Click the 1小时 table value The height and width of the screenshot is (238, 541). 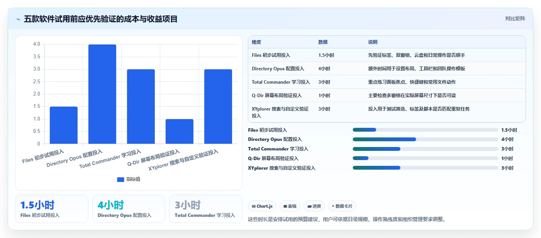(324, 96)
